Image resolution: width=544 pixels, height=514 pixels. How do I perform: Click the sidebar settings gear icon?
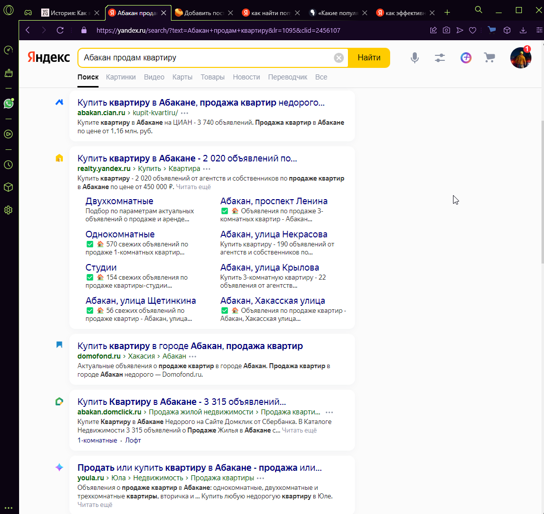(9, 210)
